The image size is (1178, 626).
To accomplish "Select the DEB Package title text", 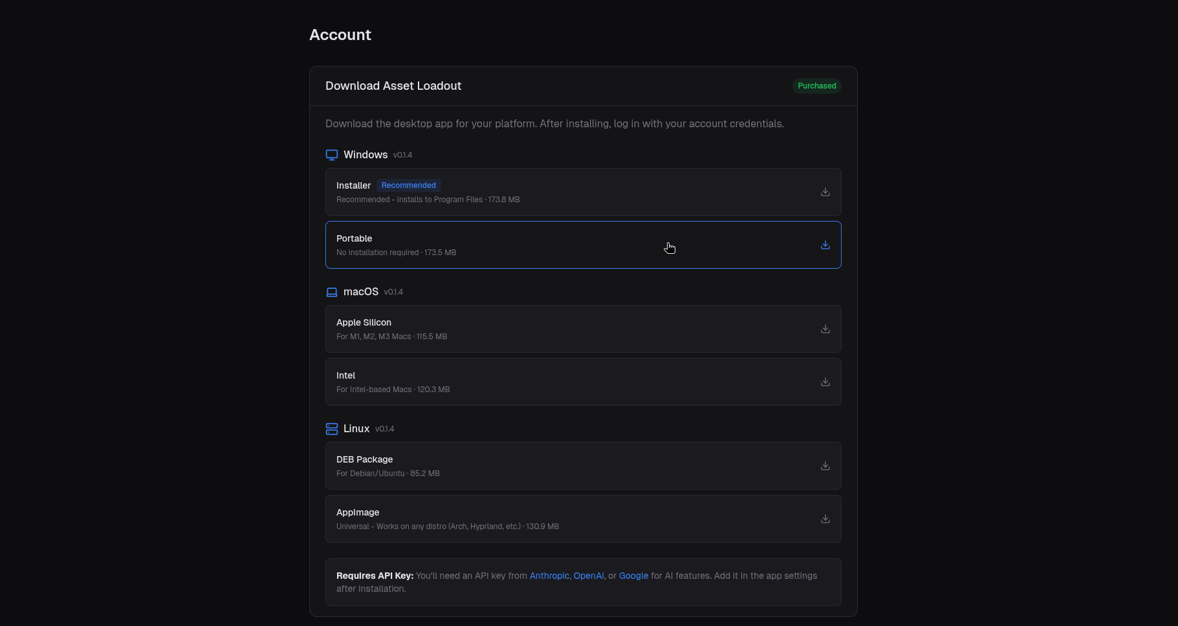I will pos(364,459).
